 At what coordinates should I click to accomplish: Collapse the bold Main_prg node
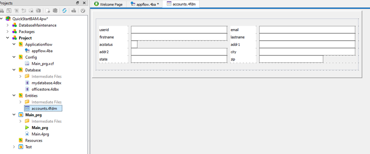(14, 115)
